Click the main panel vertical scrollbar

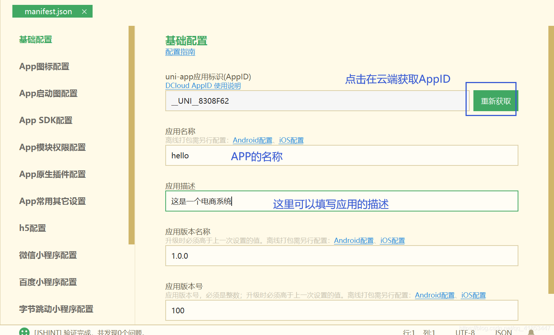[x=551, y=160]
